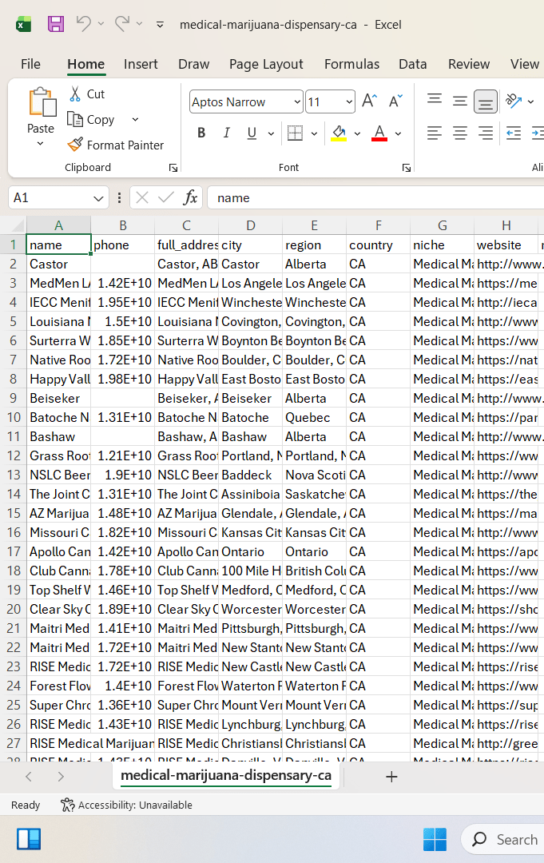Toggle Underline formatting
Image resolution: width=544 pixels, height=863 pixels.
(252, 133)
